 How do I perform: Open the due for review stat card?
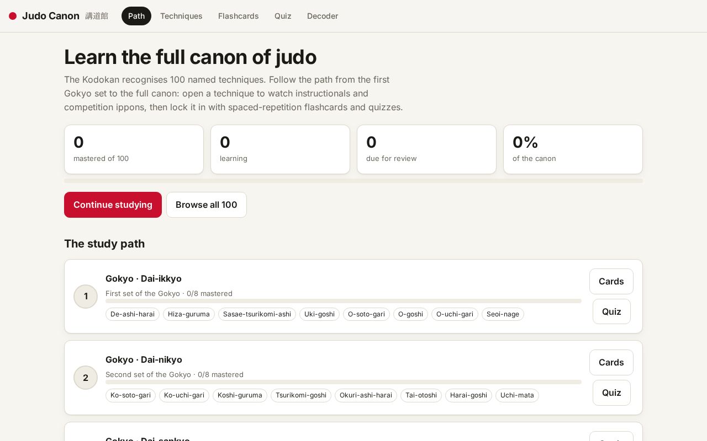click(426, 149)
